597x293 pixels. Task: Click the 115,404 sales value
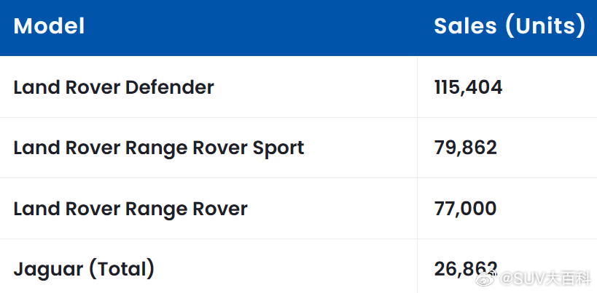pyautogui.click(x=468, y=87)
